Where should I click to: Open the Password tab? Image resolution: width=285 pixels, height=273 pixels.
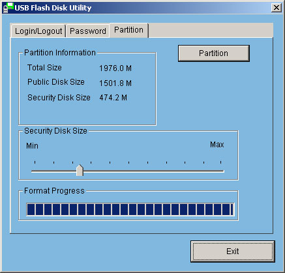88,31
